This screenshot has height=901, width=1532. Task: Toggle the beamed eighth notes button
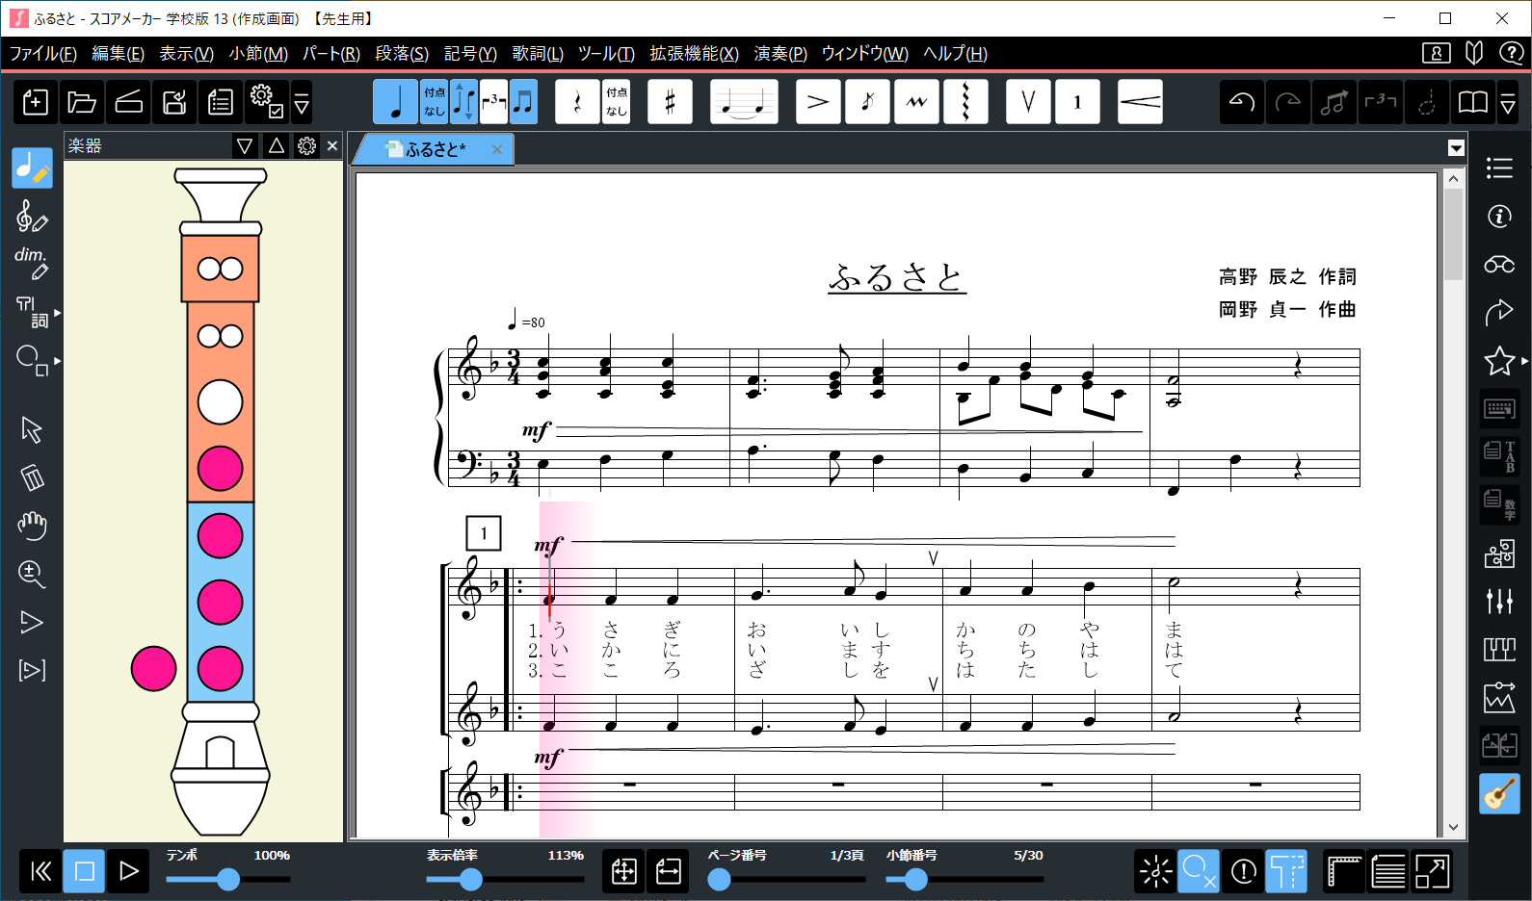(x=523, y=102)
